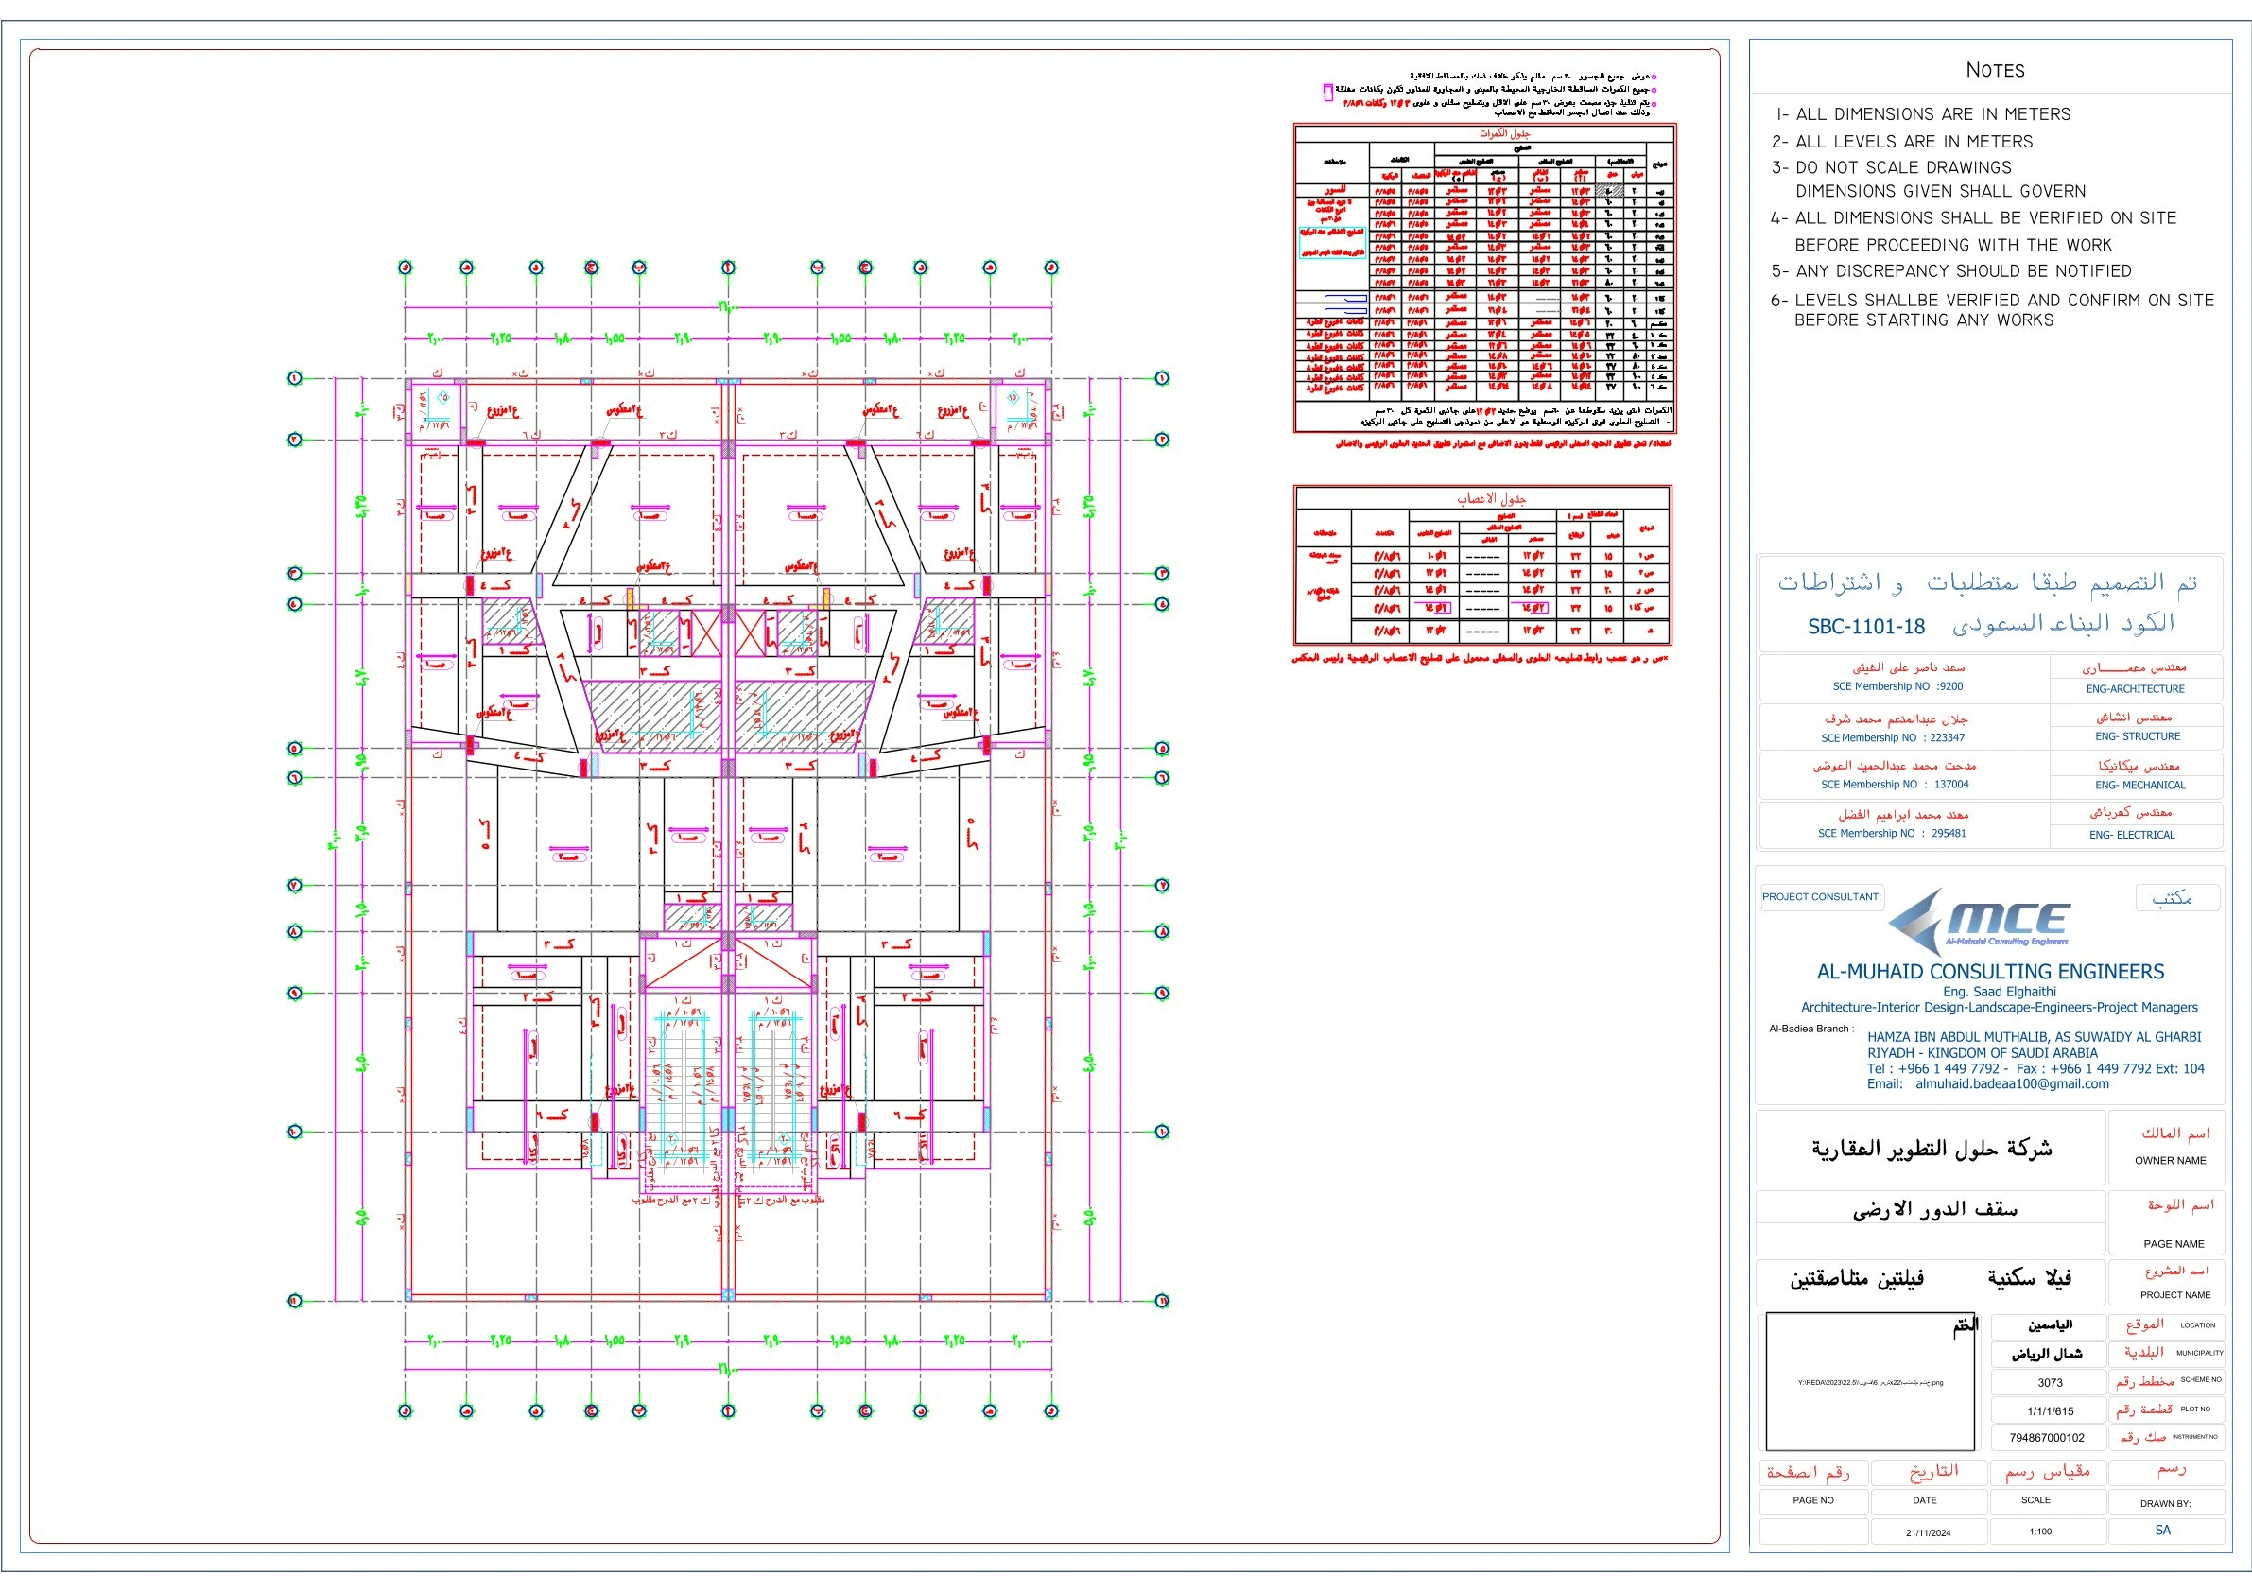Click the cyan highlighted note box in beams table
Viewport: 2252px width, 1592px height.
pos(1332,242)
